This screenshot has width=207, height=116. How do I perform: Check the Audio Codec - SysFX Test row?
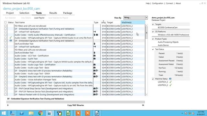(5, 59)
